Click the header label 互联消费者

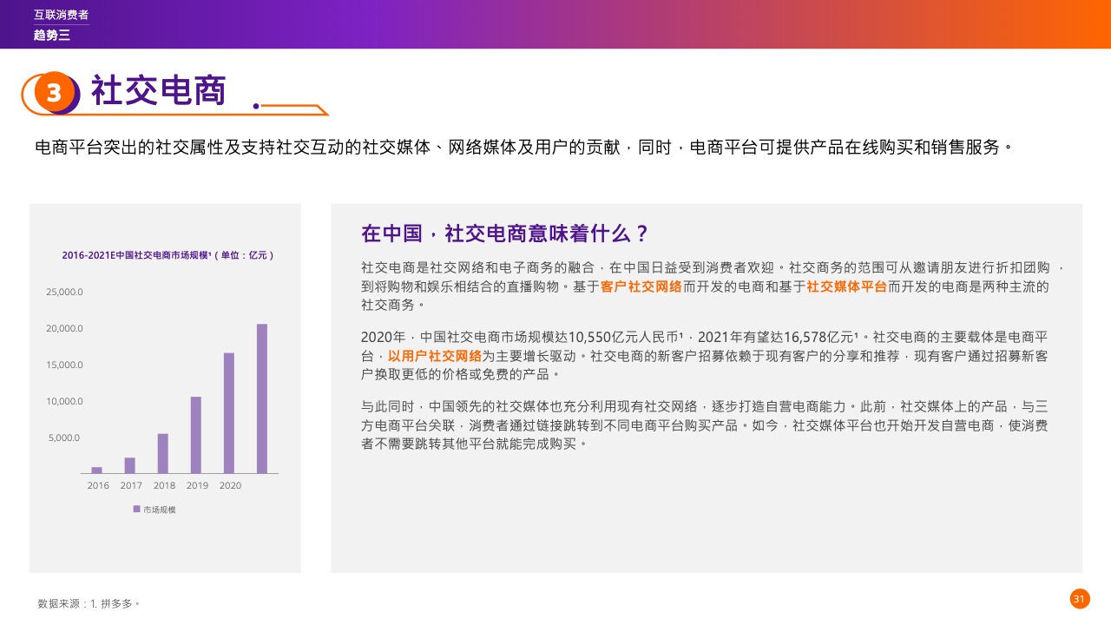coord(61,15)
